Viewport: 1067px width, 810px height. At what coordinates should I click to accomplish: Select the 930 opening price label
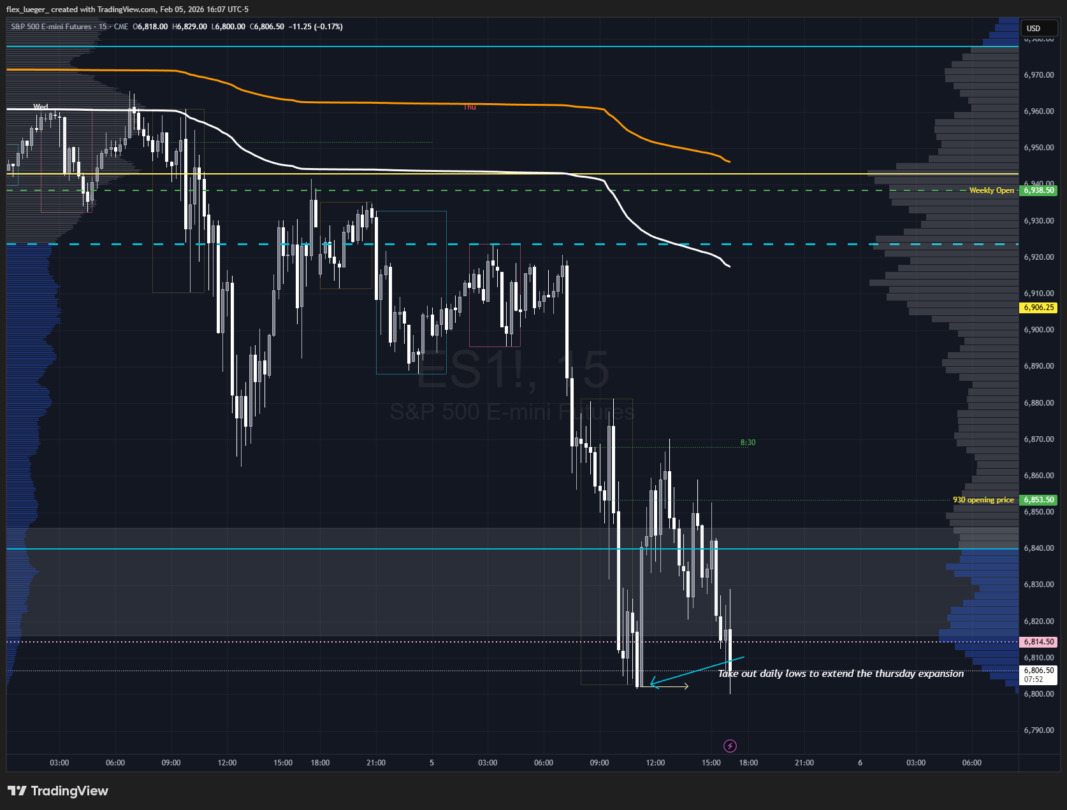pos(983,500)
